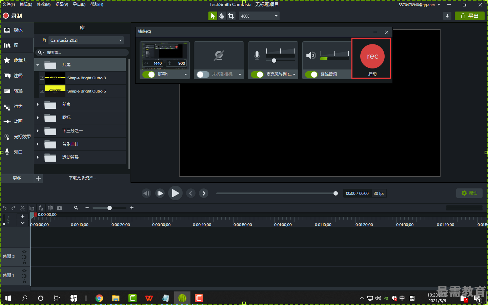Click the 更多 button in sidebar

(x=17, y=178)
